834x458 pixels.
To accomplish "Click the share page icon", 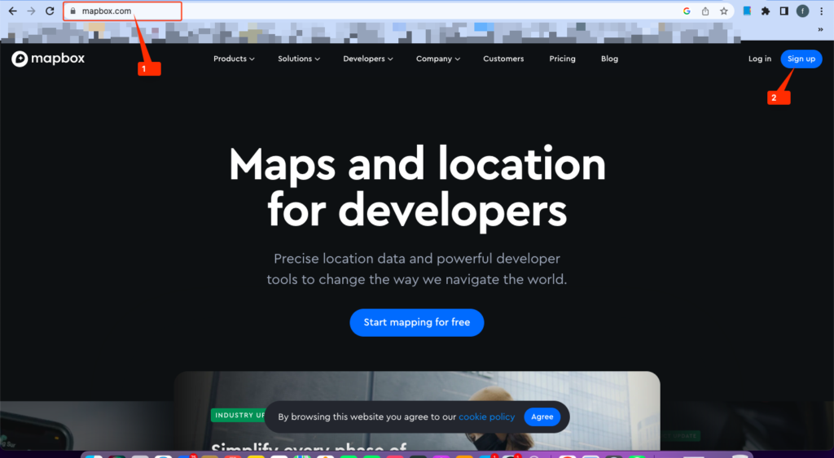I will pos(705,11).
